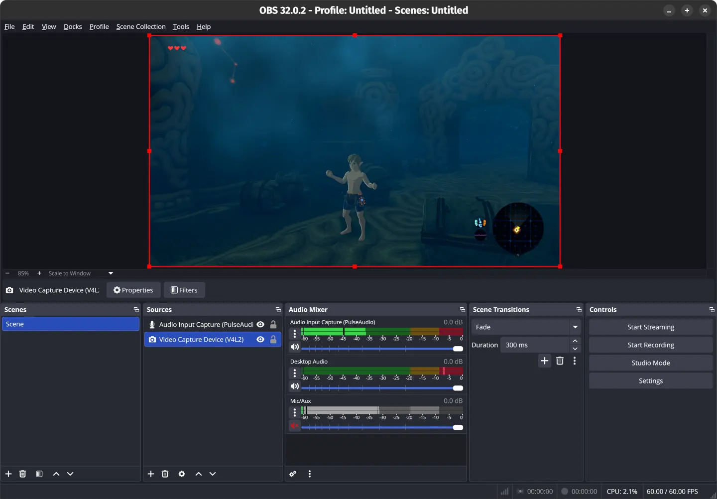Open source properties via the gear icon
This screenshot has height=499, width=717.
click(182, 474)
